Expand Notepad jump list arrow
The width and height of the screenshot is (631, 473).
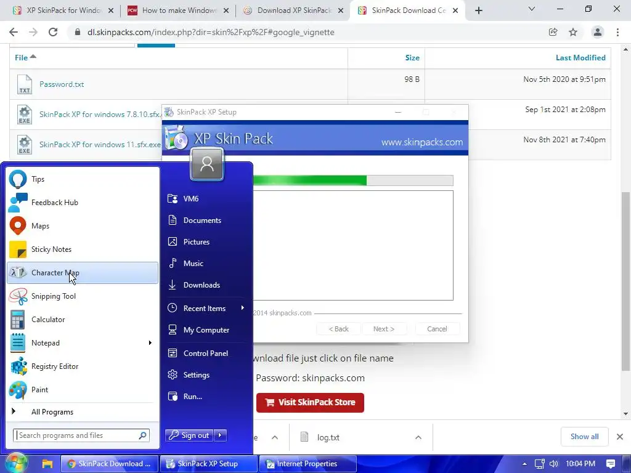tap(150, 342)
